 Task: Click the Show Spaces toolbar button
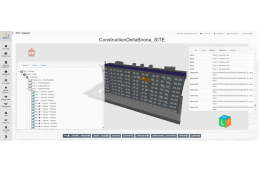coord(142,136)
